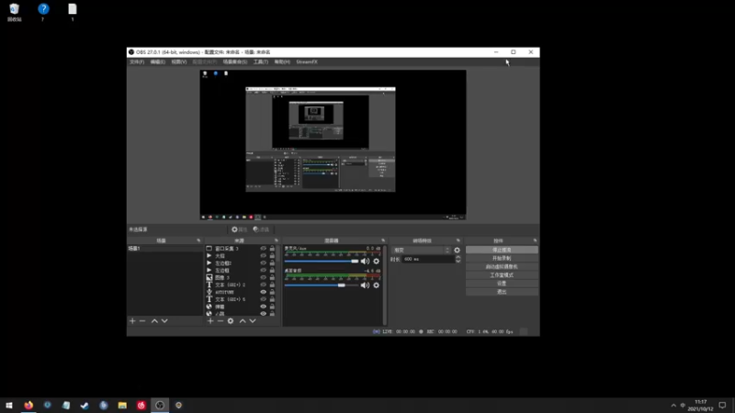Image resolution: width=735 pixels, height=413 pixels.
Task: Pop out the Audio Mixer dock icon
Action: (x=383, y=240)
